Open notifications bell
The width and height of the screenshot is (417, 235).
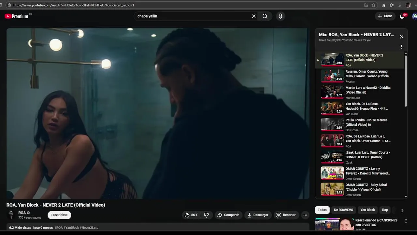pos(402,16)
